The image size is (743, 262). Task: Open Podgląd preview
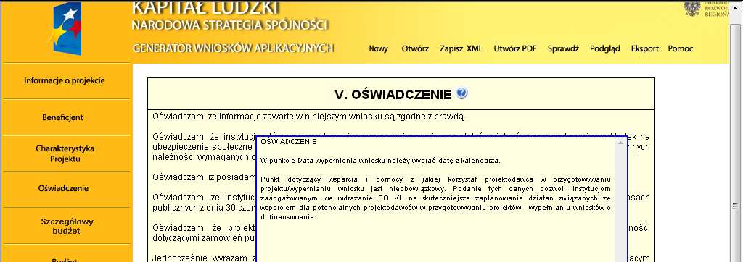click(x=604, y=48)
